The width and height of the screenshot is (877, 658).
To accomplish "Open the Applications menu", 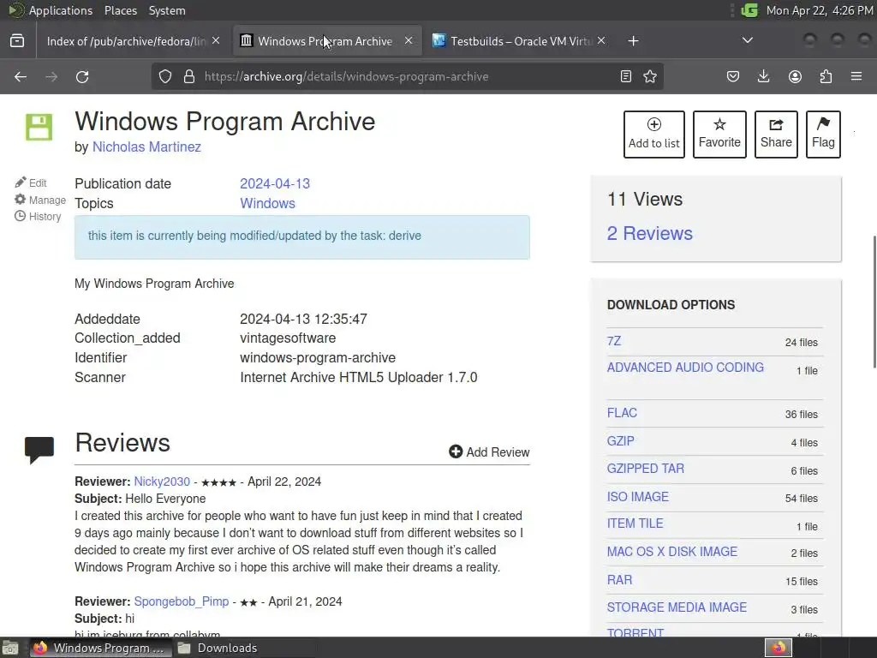I will click(61, 10).
